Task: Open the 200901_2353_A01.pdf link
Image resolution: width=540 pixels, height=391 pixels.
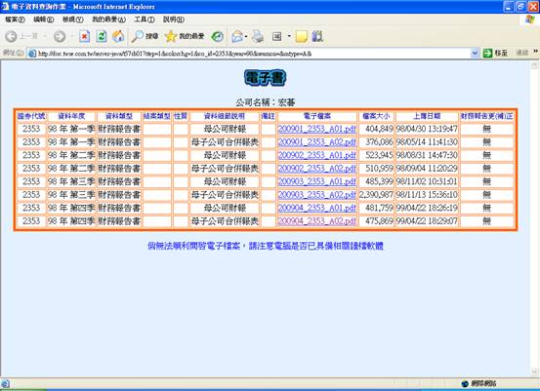Action: pos(316,129)
